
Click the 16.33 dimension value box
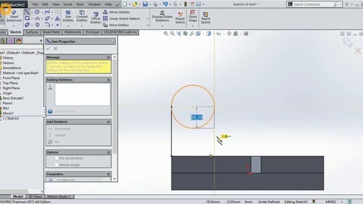(197, 117)
